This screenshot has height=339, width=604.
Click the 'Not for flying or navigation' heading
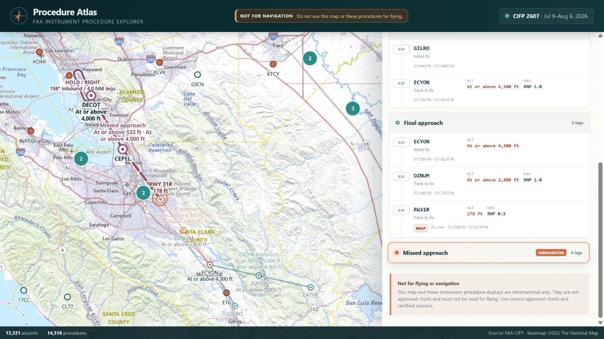click(428, 283)
